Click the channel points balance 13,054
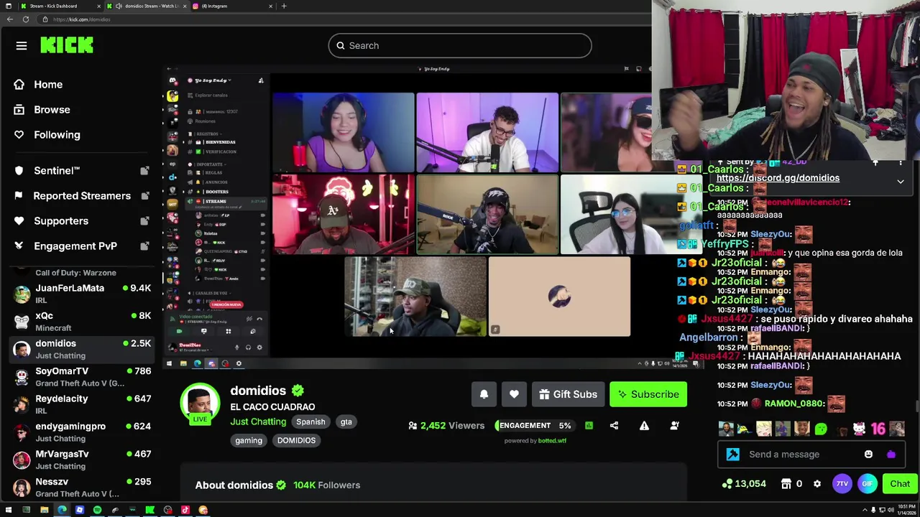The height and width of the screenshot is (517, 920). (x=745, y=484)
